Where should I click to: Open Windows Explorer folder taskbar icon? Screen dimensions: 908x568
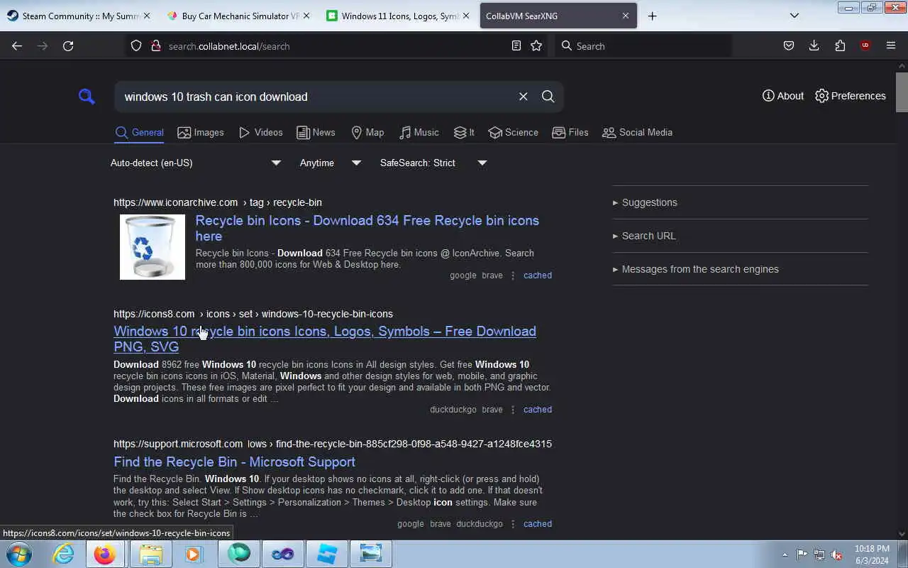pyautogui.click(x=151, y=554)
